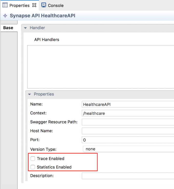Click the Console monitor icon
The width and height of the screenshot is (174, 189).
[44, 5]
